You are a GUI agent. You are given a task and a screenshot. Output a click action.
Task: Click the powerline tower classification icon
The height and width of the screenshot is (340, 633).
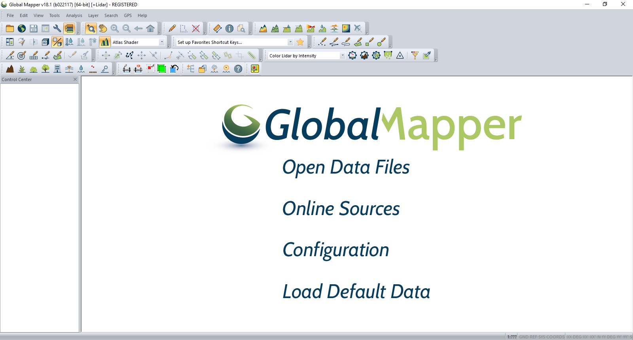click(69, 69)
